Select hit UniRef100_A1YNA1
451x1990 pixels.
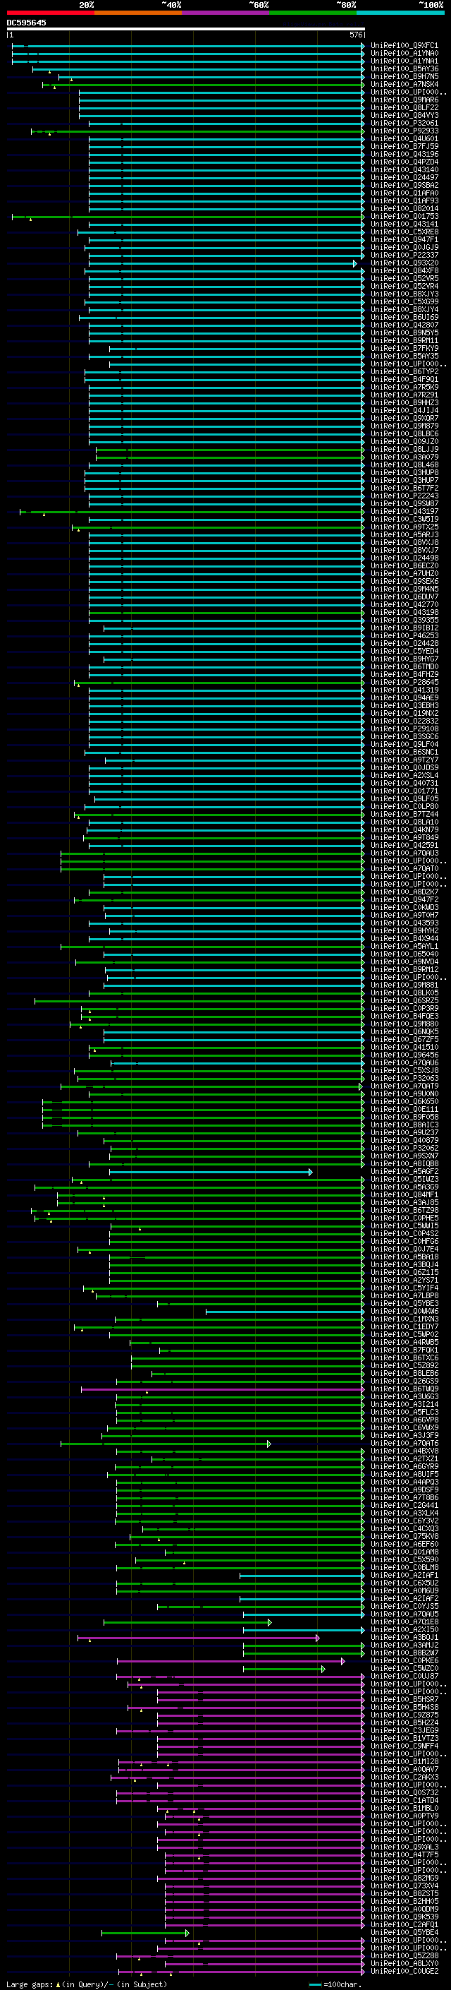404,61
